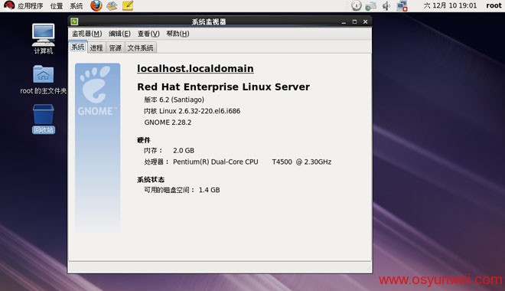The image size is (505, 291).
Task: Click the 2.0 GB memory value
Action: (184, 151)
